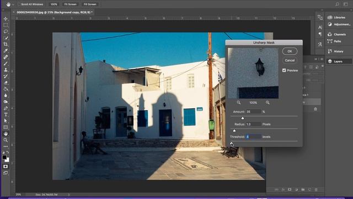Select the Dodge tool
This screenshot has width=353, height=199.
[6, 102]
